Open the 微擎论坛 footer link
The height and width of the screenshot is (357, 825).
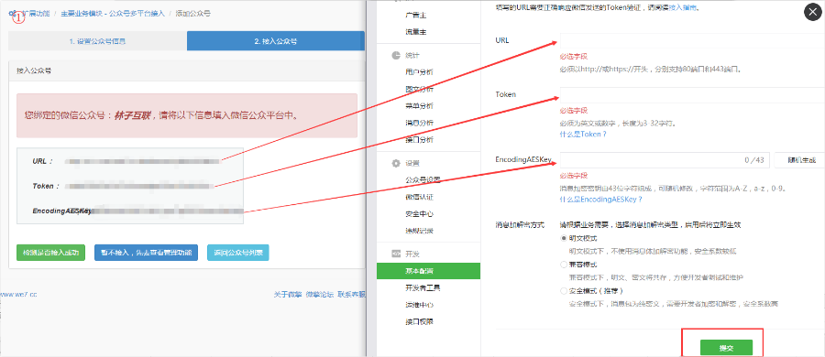[x=319, y=295]
